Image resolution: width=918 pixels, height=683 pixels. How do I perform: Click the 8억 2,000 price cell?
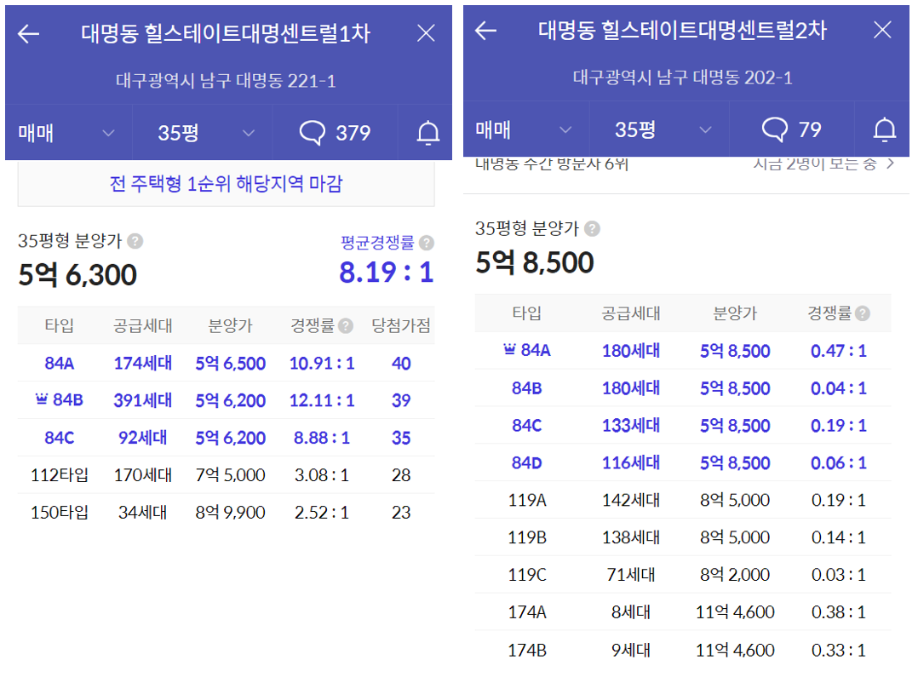tap(735, 576)
